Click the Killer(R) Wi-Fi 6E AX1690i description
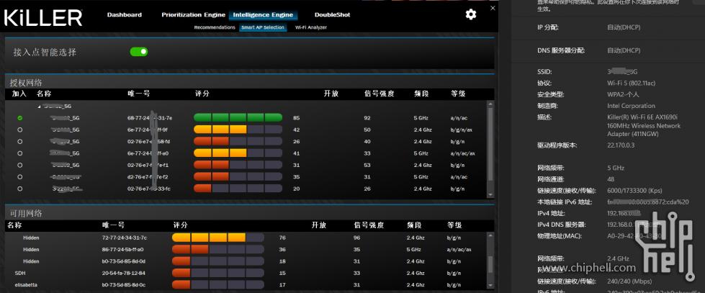 (x=644, y=126)
